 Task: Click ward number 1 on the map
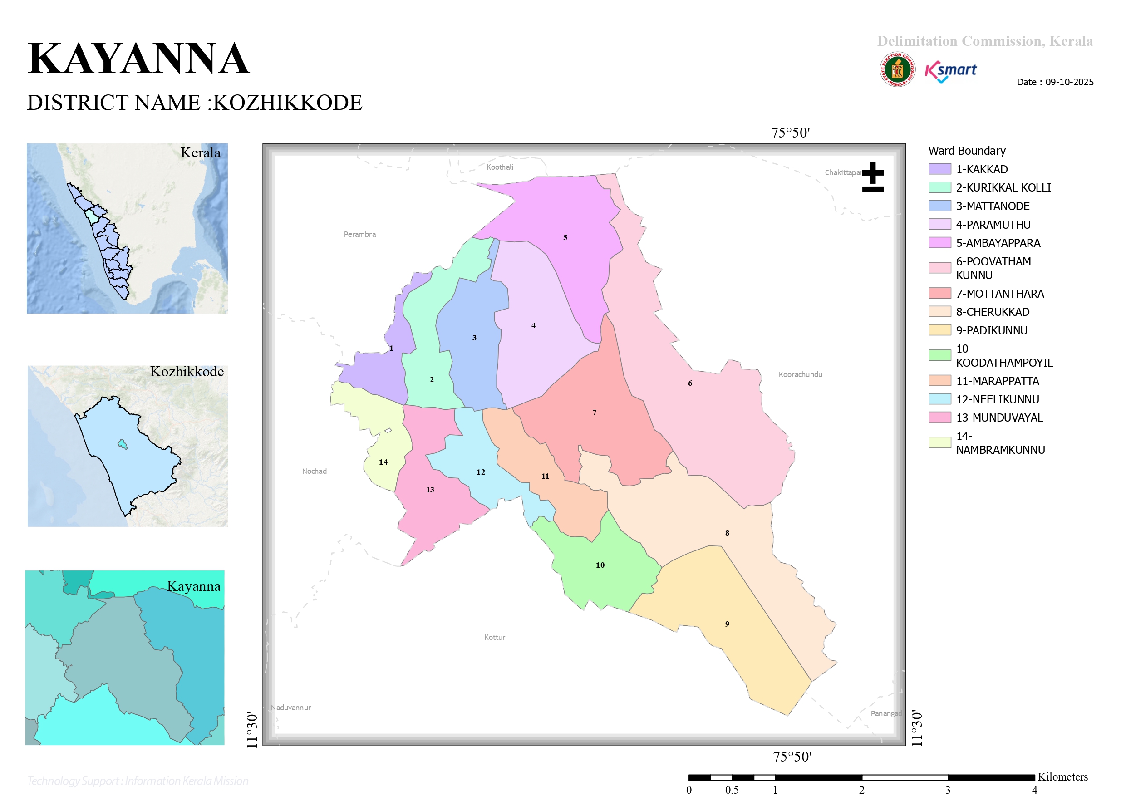391,349
